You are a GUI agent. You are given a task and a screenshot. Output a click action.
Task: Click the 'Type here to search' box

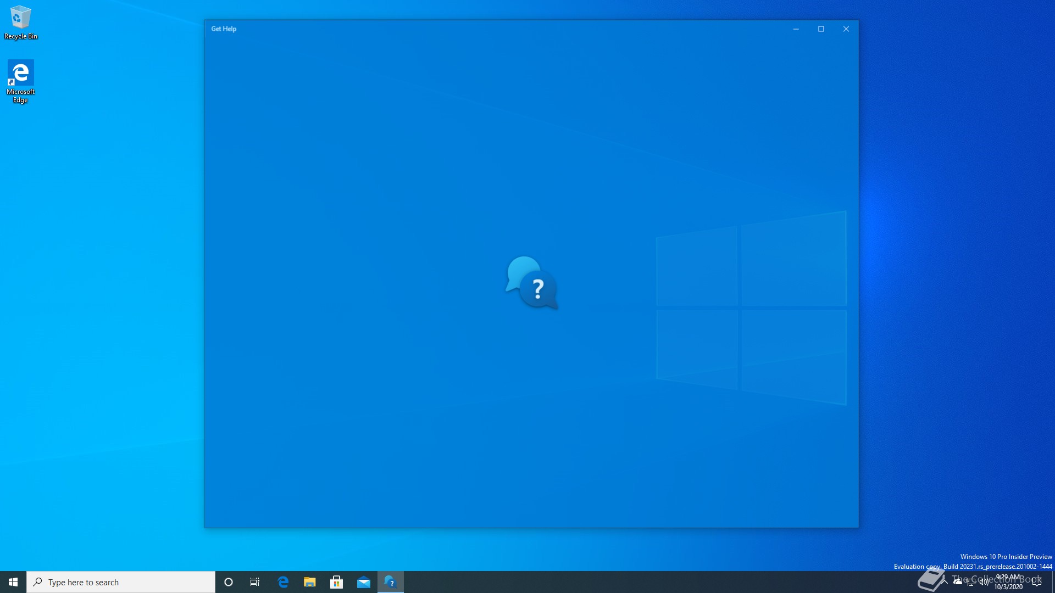121,582
